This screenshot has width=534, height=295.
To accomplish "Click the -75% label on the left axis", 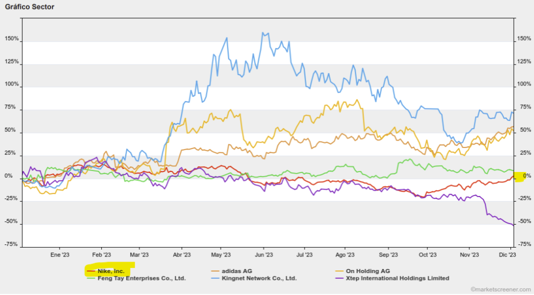I will click(11, 244).
